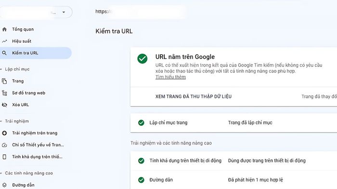Click the speedometer icon beside Chỉ số Thiết yếu
This screenshot has height=189, width=337.
point(4,145)
